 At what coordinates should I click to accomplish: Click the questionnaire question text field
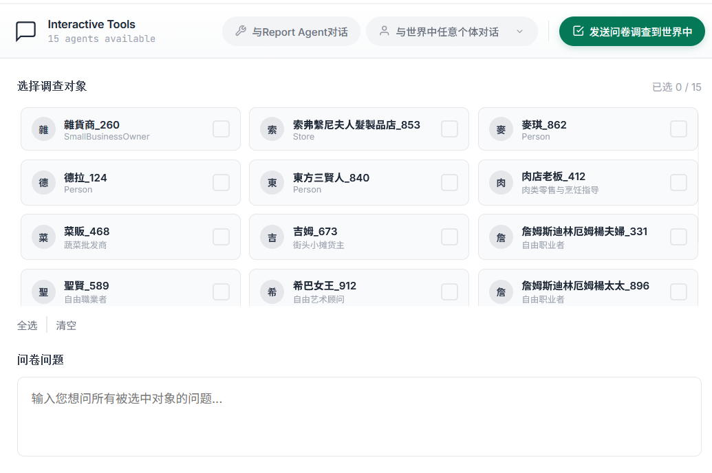(x=359, y=416)
